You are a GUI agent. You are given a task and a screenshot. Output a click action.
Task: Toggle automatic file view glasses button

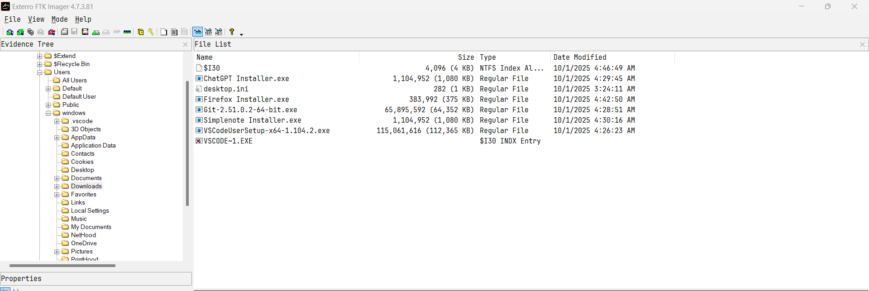point(198,32)
